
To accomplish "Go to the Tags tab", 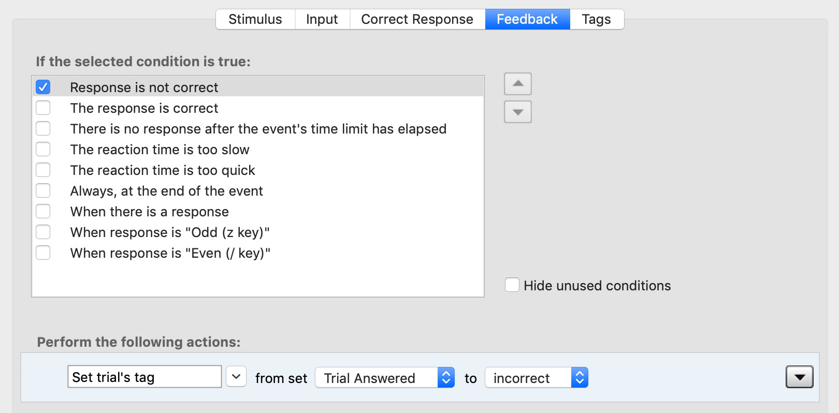I will (x=596, y=19).
